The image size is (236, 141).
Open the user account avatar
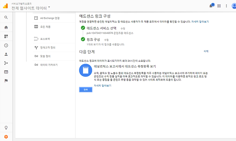click(234, 6)
